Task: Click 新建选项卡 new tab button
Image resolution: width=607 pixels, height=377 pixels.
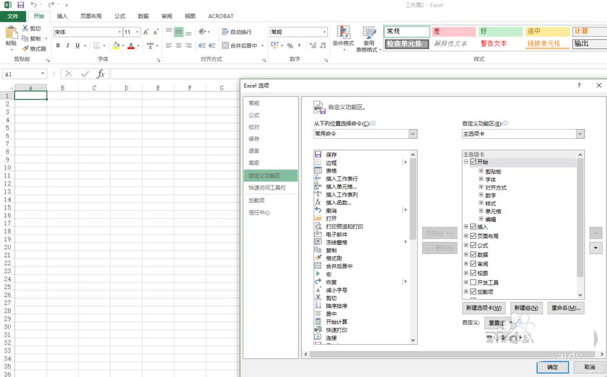Action: click(x=484, y=308)
